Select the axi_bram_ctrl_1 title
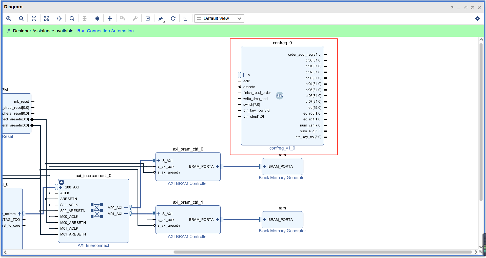 tap(188, 202)
